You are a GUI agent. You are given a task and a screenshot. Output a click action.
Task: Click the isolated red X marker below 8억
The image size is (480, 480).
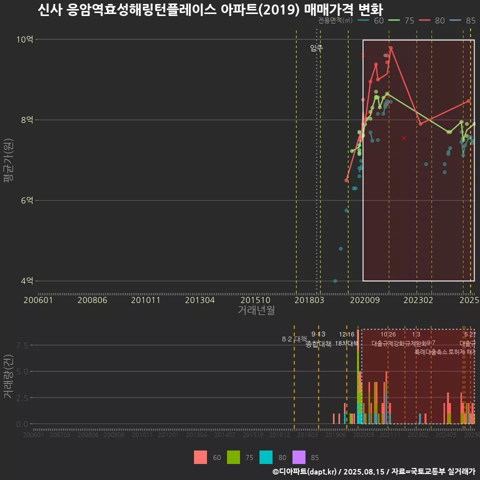click(404, 138)
